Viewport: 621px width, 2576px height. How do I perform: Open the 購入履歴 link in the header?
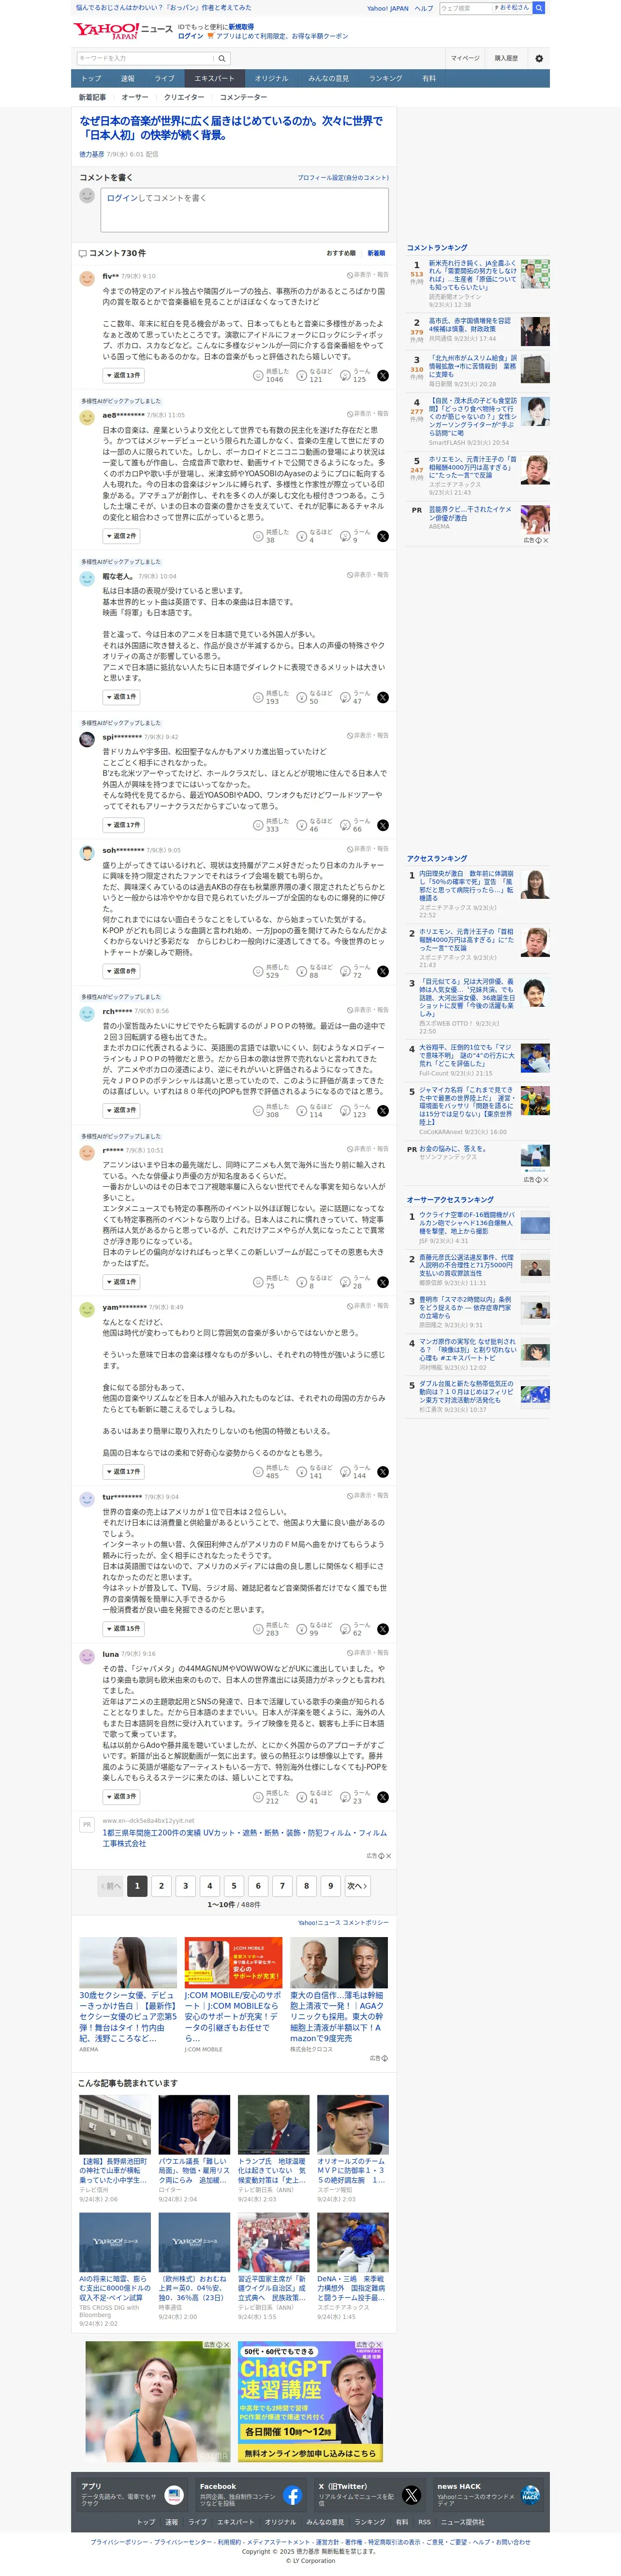(x=507, y=58)
